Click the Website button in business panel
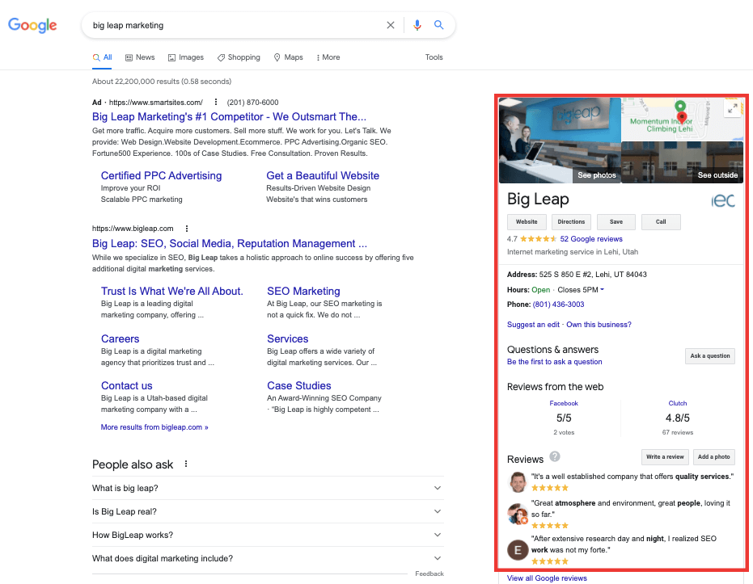The width and height of the screenshot is (753, 584). 527,222
